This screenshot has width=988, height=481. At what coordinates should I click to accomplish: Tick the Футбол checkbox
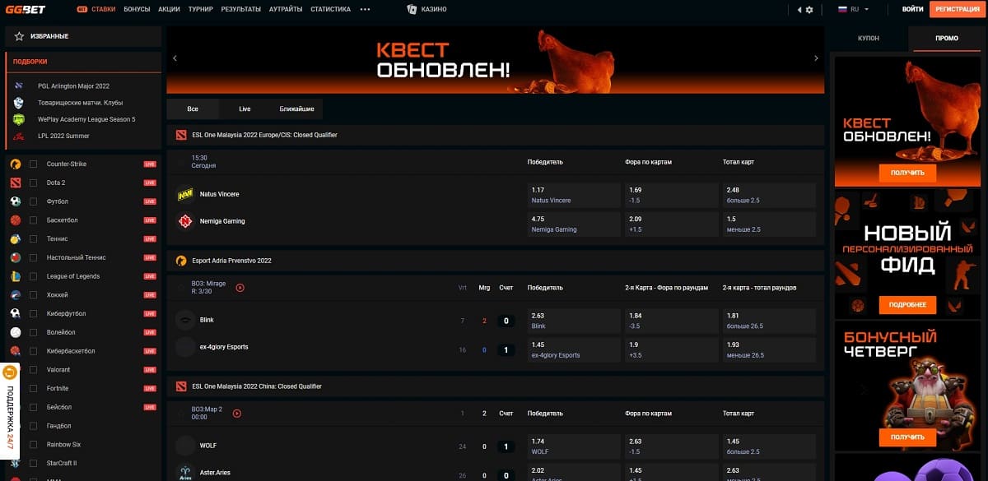(34, 201)
